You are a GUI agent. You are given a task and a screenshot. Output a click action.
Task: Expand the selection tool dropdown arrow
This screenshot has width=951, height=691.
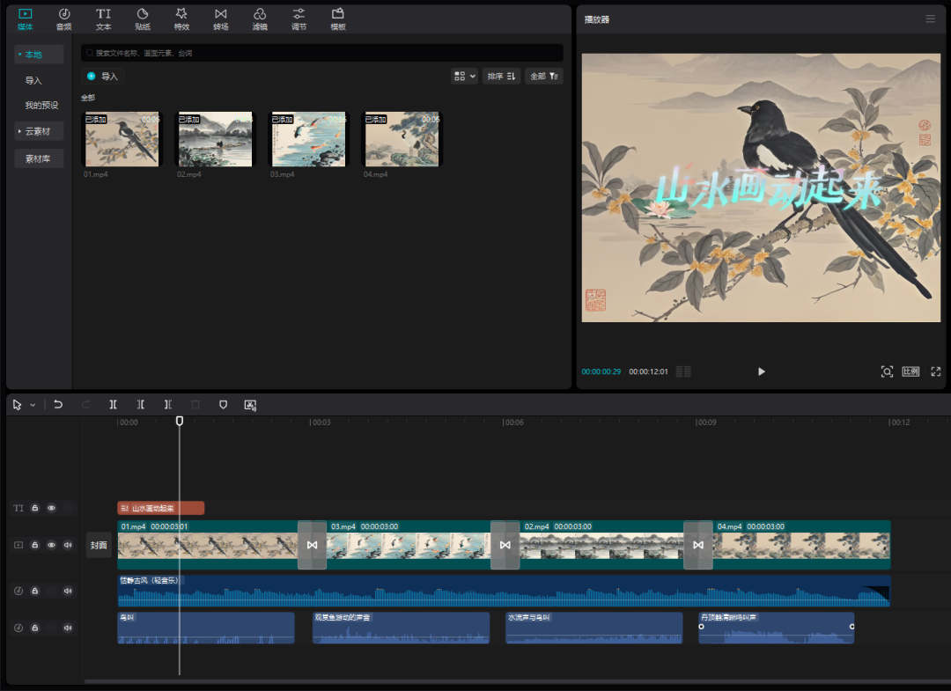click(33, 405)
